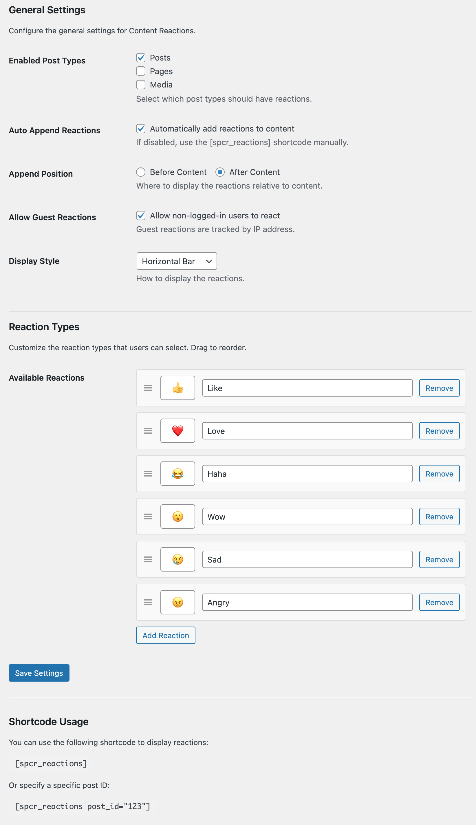Grab the drag handle next to the Like reaction
This screenshot has width=476, height=825.
(148, 388)
